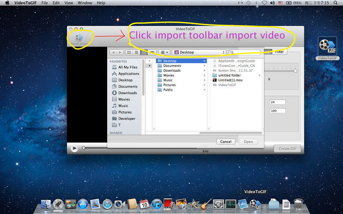
Task: Click the Open button
Action: pyautogui.click(x=248, y=142)
